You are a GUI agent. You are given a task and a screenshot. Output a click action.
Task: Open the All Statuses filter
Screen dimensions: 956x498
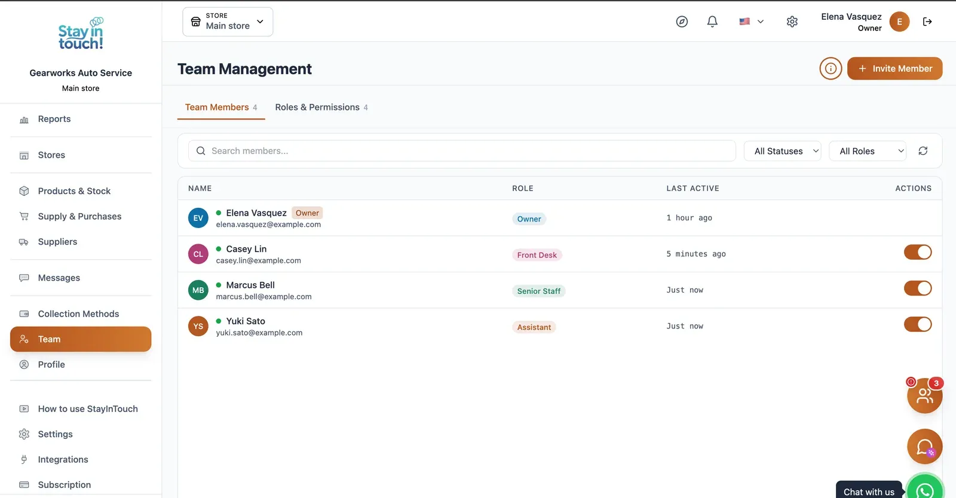[783, 151]
